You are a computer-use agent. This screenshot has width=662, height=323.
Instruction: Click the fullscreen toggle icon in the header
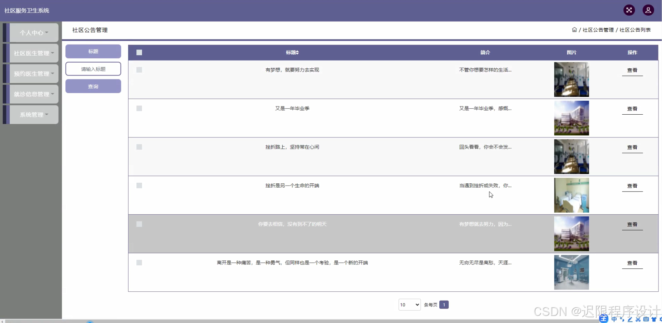click(x=629, y=10)
